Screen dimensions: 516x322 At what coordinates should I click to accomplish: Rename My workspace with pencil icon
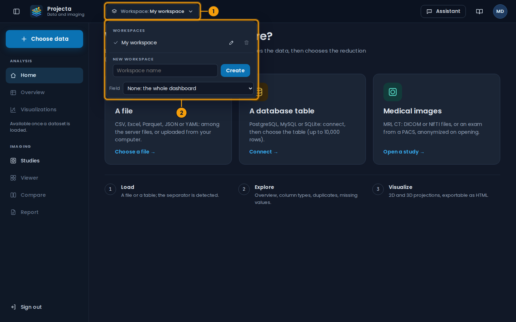coord(231,43)
